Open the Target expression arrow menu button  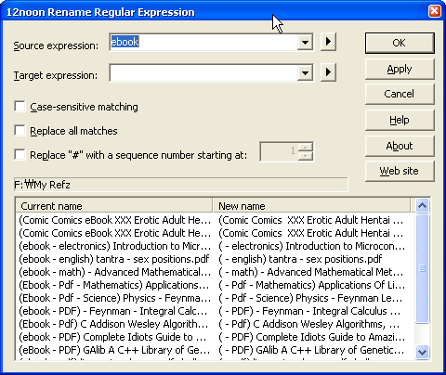pyautogui.click(x=328, y=72)
